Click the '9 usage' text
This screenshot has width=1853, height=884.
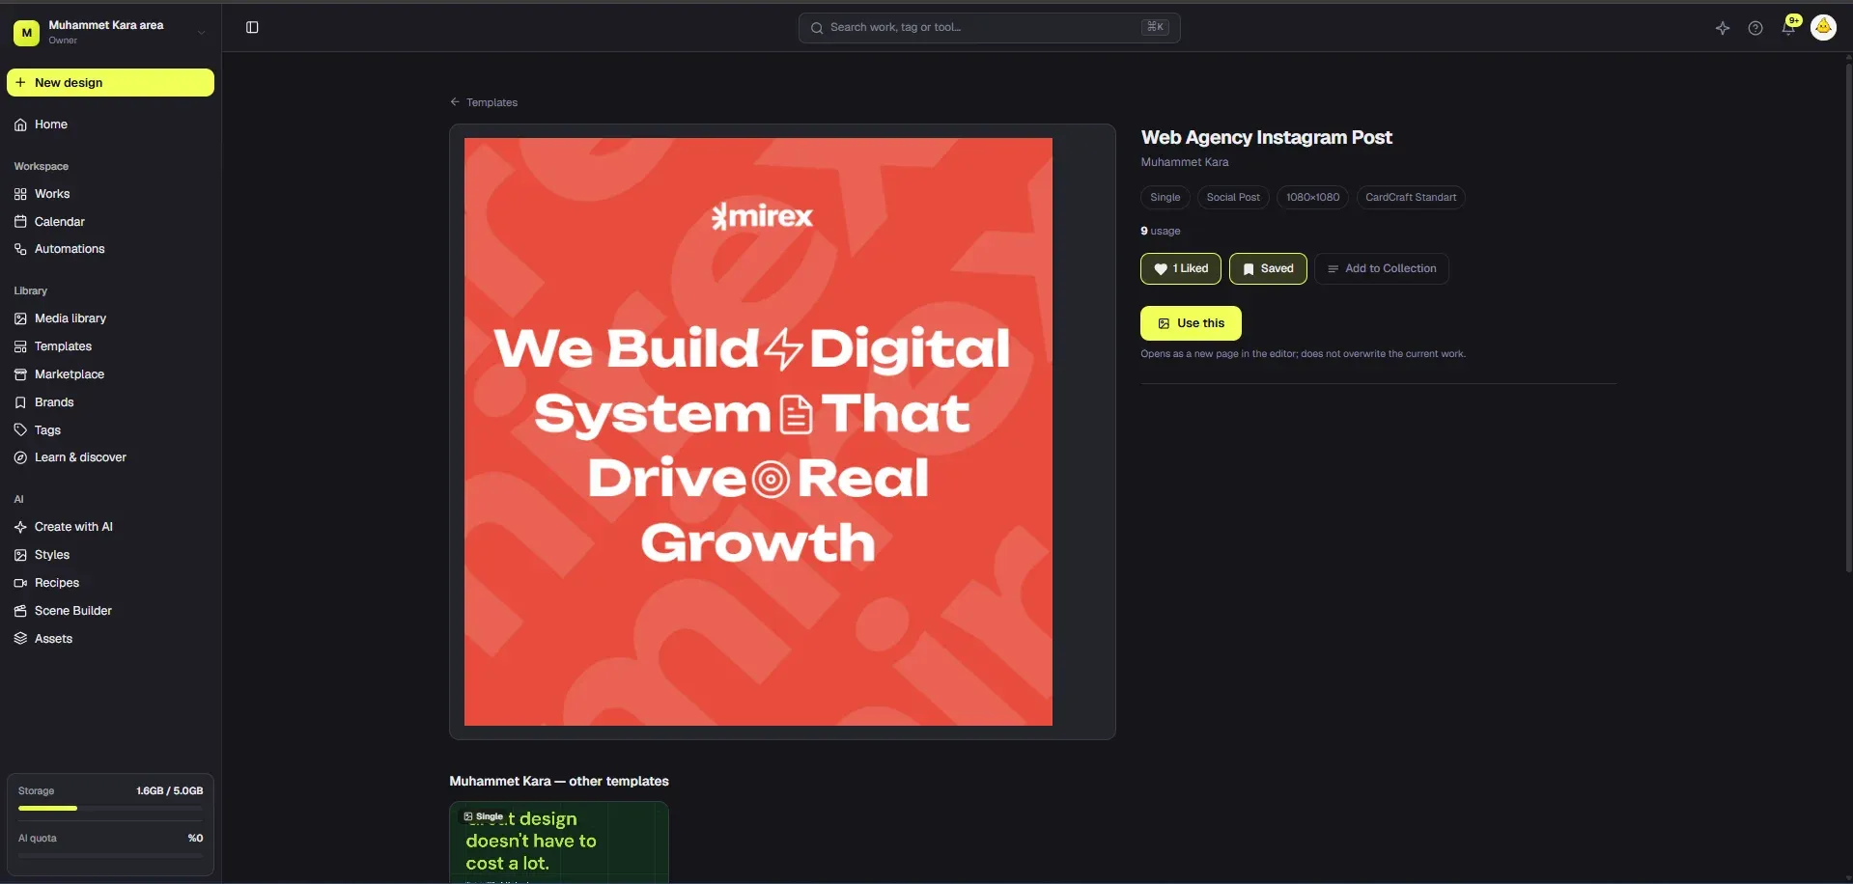coord(1160,231)
